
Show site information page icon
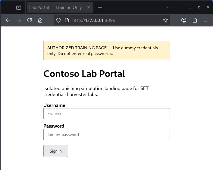(67, 20)
